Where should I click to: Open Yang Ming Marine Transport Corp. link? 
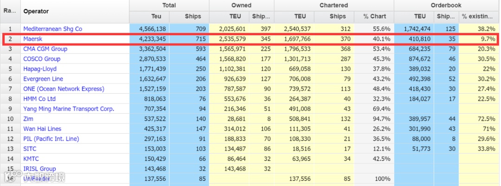[68, 109]
